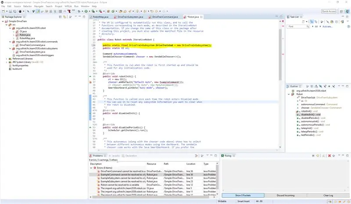
Task: Click the Search flashlight toolbar icon
Action: (130, 11)
